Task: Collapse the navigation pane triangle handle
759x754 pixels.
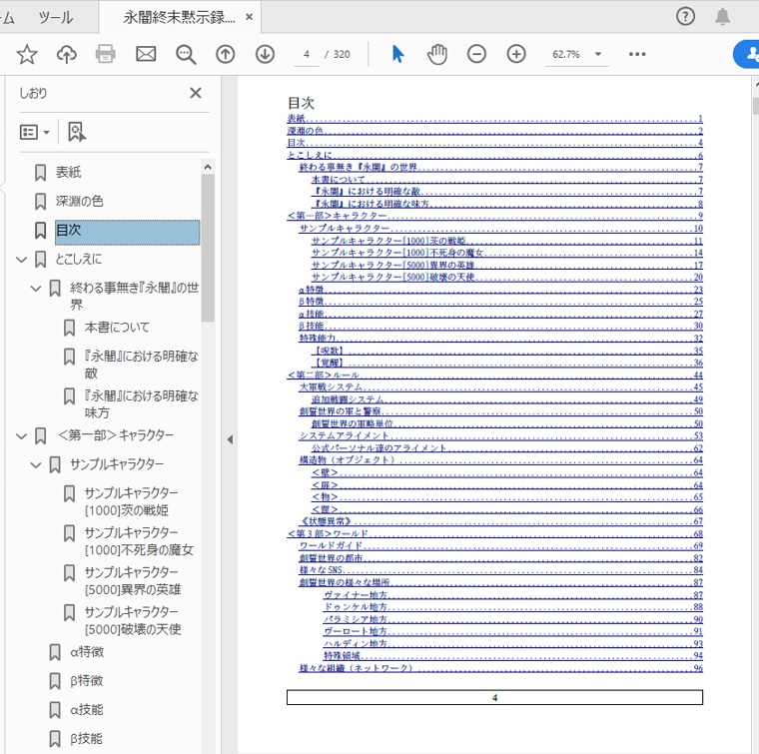Action: tap(230, 439)
